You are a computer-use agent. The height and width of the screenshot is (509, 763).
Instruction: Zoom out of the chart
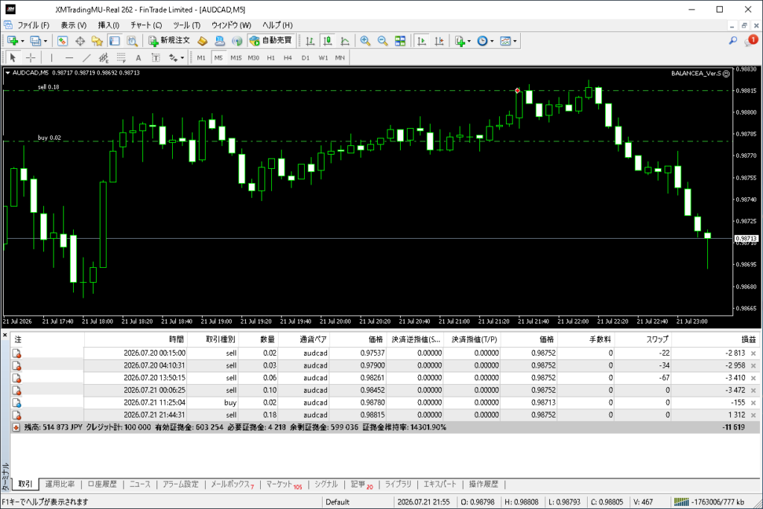pos(382,41)
